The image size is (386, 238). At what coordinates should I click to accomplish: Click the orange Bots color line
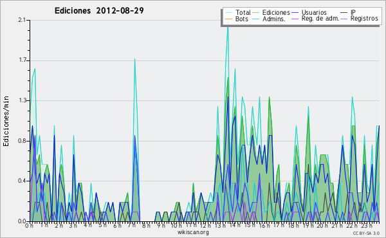(228, 19)
